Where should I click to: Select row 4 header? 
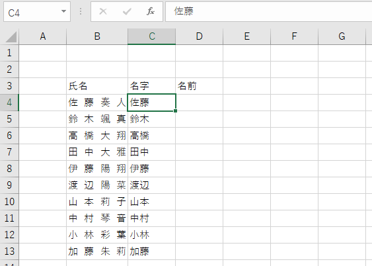[x=9, y=103]
